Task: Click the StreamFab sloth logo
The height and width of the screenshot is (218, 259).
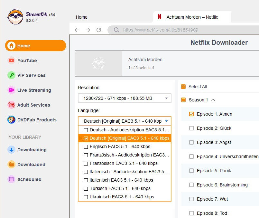Action: 15,17
